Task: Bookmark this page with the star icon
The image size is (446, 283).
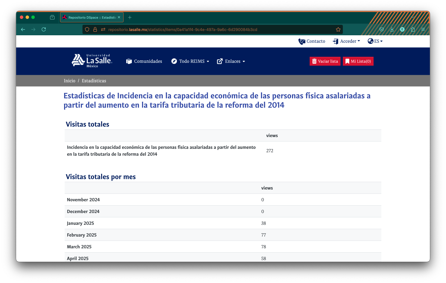Action: point(338,30)
